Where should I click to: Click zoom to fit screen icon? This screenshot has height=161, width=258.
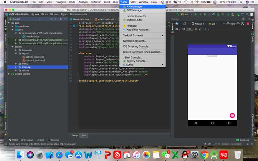tap(243, 24)
